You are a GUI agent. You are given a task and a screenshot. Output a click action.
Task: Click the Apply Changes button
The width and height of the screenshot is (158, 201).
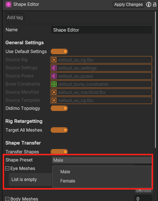(x=128, y=4)
